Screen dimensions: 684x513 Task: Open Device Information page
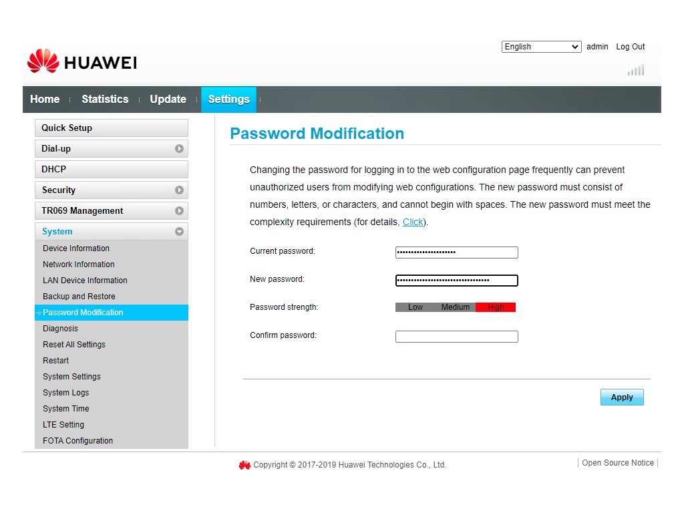pyautogui.click(x=76, y=248)
